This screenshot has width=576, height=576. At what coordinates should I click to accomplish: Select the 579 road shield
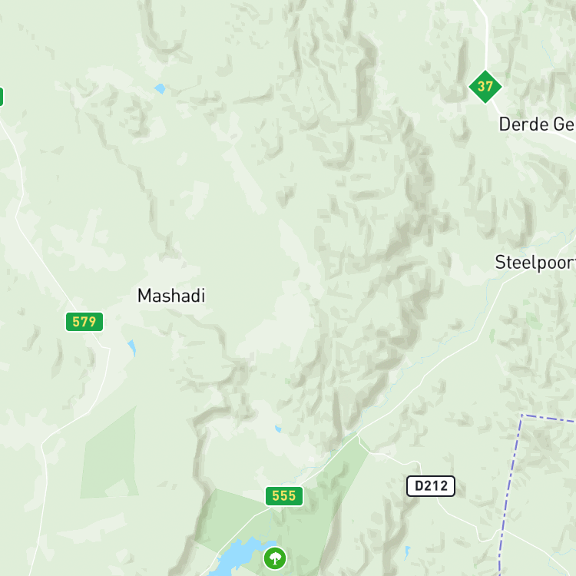[x=84, y=322]
